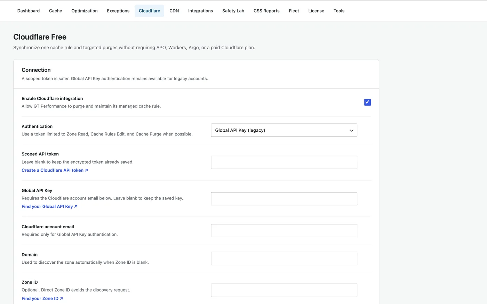Focus the Zone ID input field
This screenshot has width=487, height=304.
[x=284, y=290]
